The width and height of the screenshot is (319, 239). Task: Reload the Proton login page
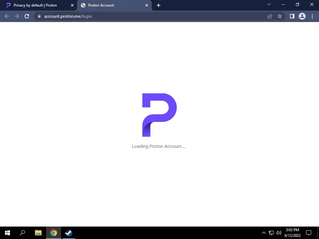pos(27,16)
